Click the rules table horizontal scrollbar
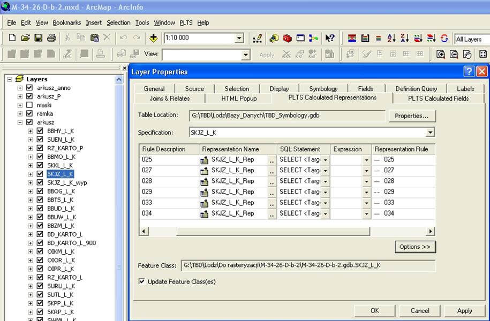 (x=273, y=231)
